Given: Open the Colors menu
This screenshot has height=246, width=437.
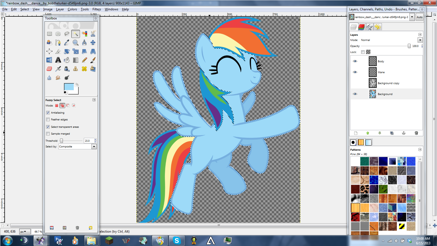Looking at the screenshot, I should click(x=72, y=9).
